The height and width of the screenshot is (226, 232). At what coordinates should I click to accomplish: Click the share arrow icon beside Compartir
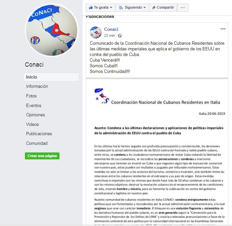click(154, 7)
